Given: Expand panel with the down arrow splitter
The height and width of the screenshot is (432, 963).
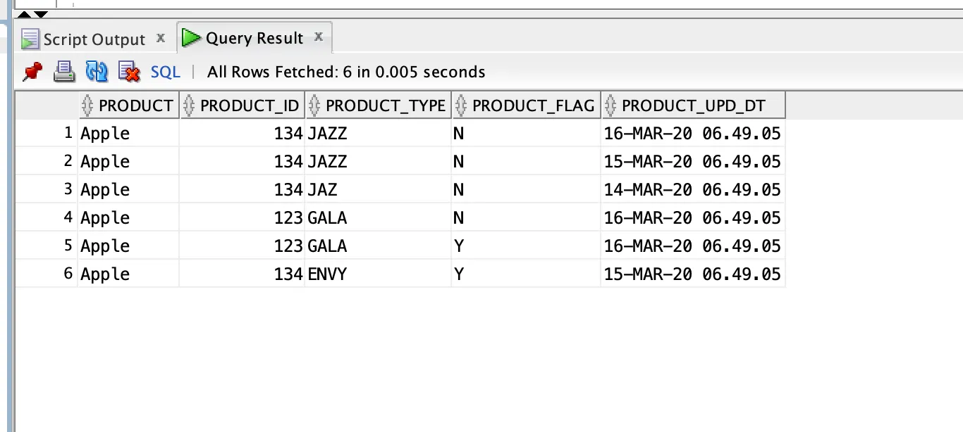Looking at the screenshot, I should [41, 14].
